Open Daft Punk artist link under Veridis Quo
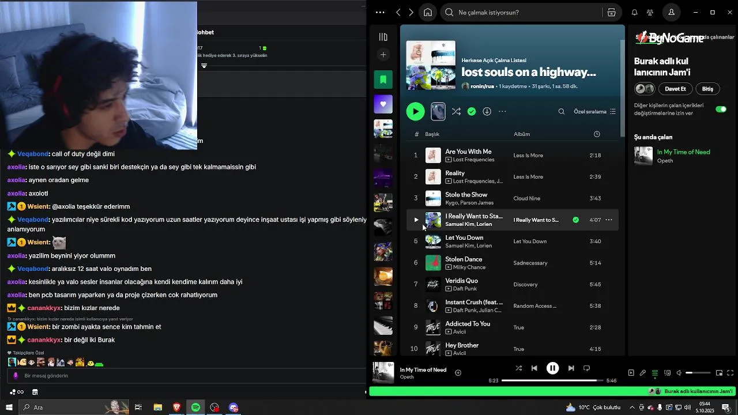Image resolution: width=738 pixels, height=415 pixels. 465,288
